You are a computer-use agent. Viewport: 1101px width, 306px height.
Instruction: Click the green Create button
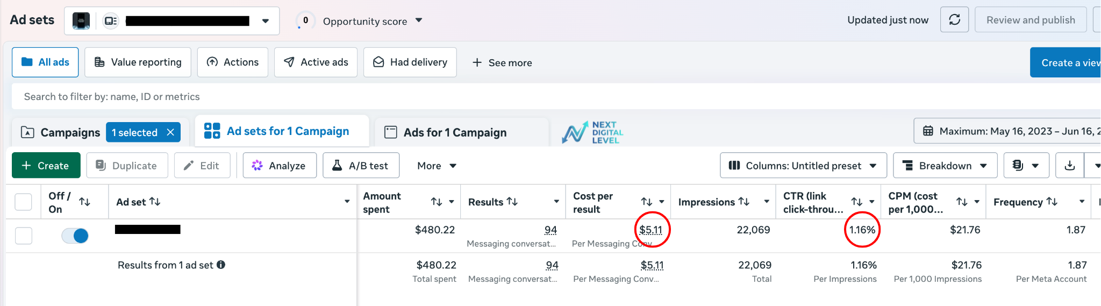pyautogui.click(x=46, y=166)
